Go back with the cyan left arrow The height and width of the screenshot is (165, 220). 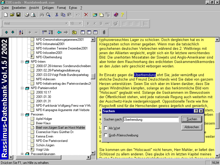[x=59, y=32]
